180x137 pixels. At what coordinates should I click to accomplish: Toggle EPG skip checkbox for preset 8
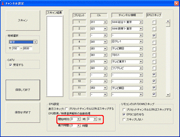tap(154, 68)
